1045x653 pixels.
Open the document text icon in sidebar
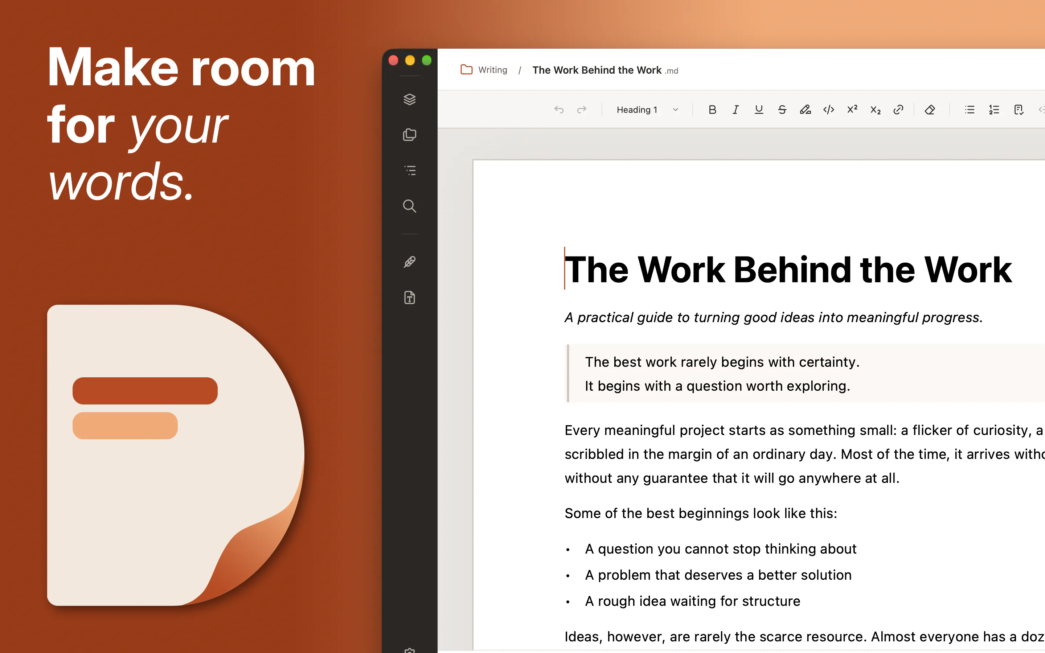tap(409, 297)
